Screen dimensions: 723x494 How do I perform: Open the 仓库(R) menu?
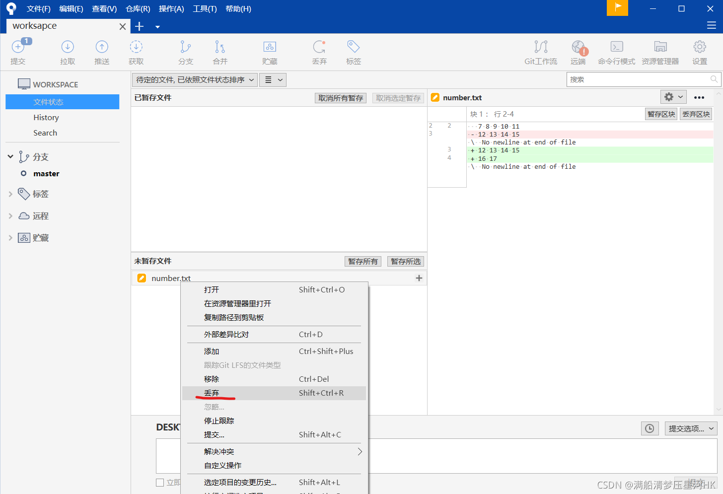click(138, 9)
